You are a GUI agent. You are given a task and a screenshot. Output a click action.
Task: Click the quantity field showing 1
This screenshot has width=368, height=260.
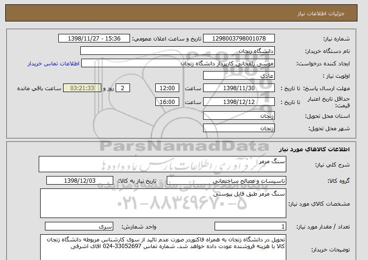(250, 226)
